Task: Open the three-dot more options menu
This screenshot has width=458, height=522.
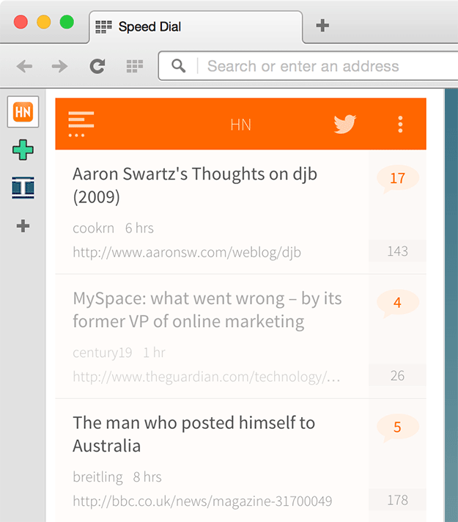Action: tap(400, 124)
